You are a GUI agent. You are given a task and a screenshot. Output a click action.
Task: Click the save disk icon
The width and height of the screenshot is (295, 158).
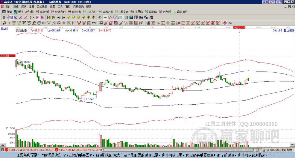click(x=141, y=18)
